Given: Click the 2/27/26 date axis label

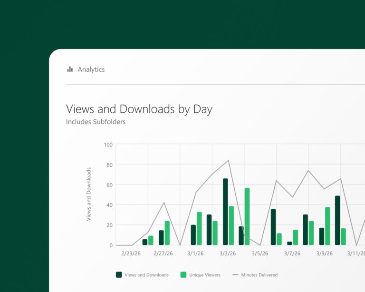Looking at the screenshot, I should click(x=163, y=253).
